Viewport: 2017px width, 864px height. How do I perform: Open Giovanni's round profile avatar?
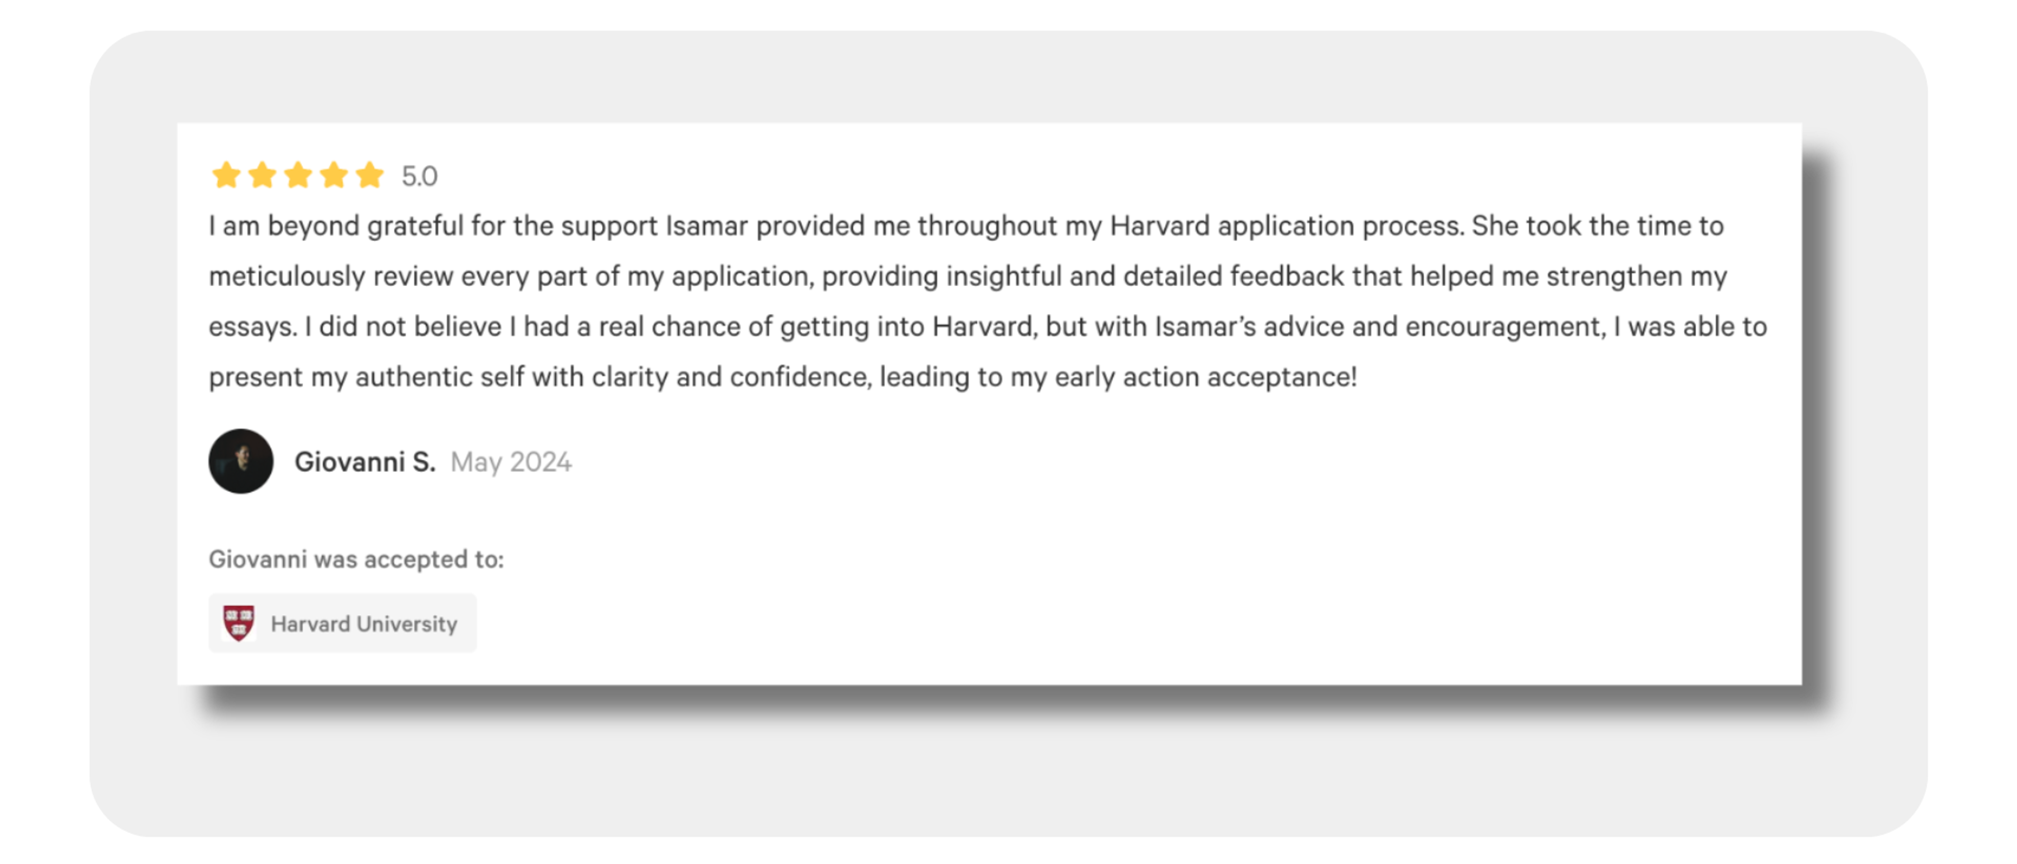click(x=241, y=461)
